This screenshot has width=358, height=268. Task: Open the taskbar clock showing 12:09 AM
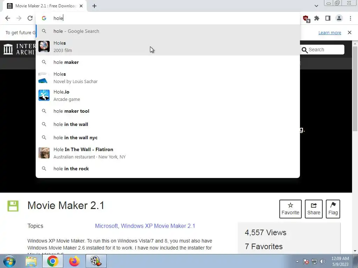(x=340, y=261)
